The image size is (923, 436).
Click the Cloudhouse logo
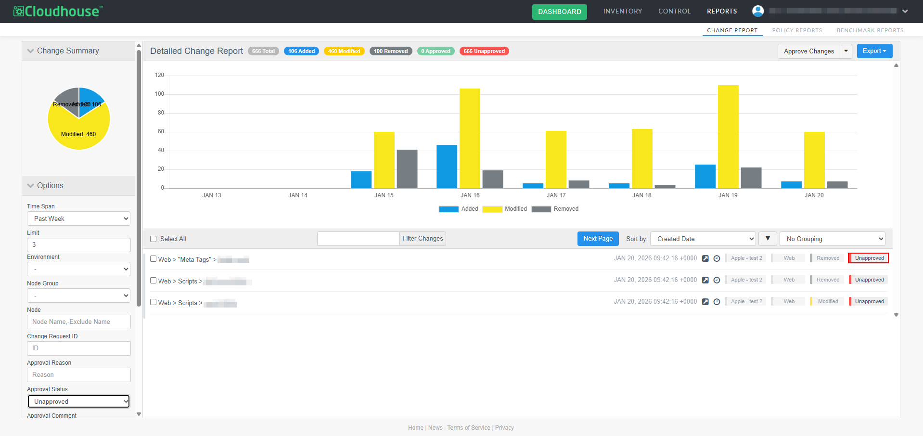(58, 11)
